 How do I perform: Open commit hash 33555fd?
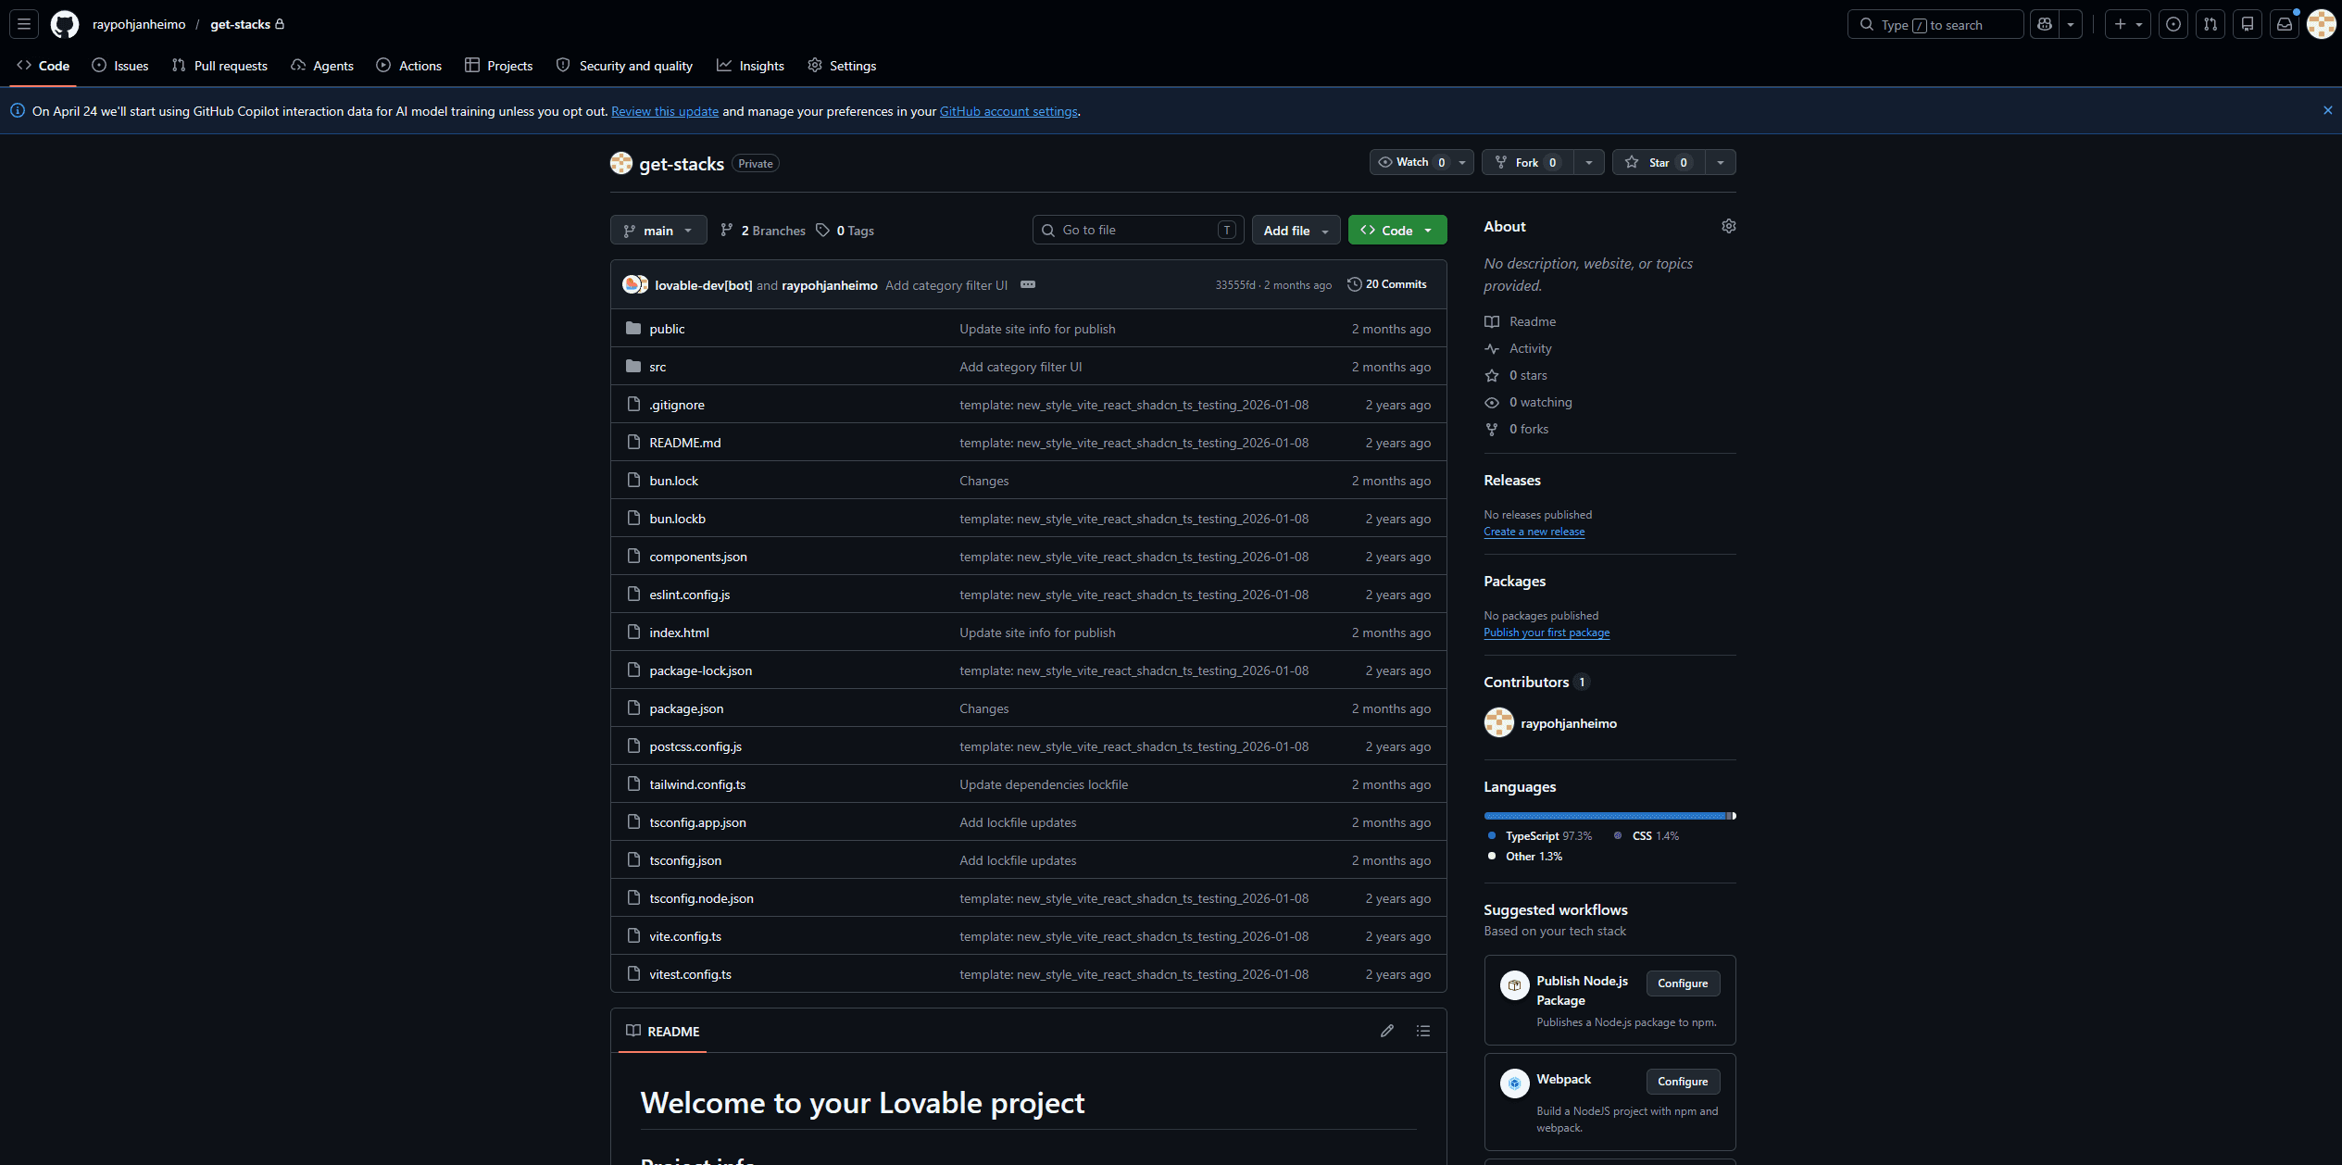(x=1235, y=285)
